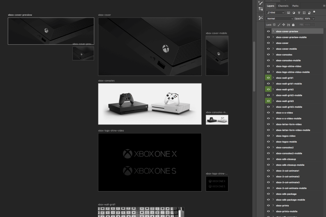This screenshot has height=217, width=326.
Task: Open the Brushes panel icon
Action: (x=261, y=3)
